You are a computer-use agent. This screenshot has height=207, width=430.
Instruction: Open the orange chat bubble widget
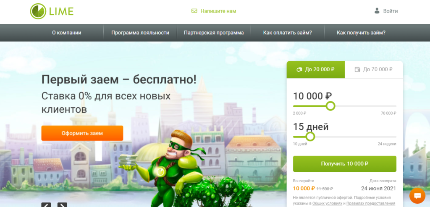point(417,196)
